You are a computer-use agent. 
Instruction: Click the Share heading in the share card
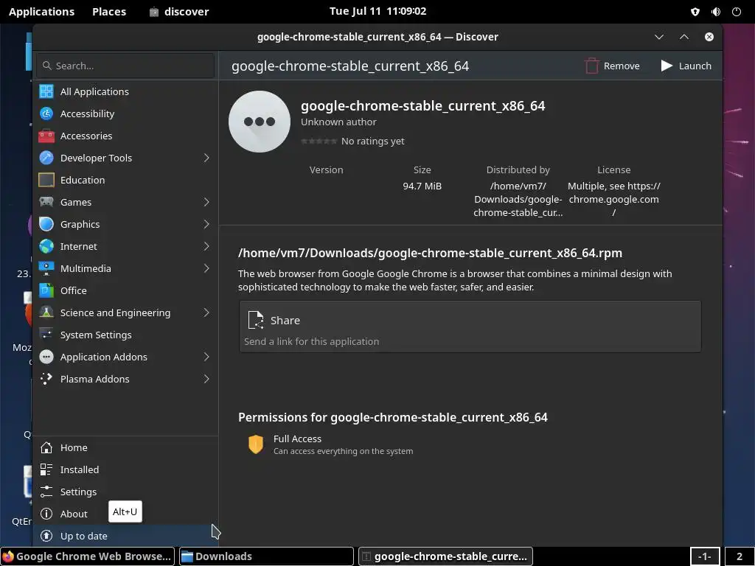click(x=285, y=321)
